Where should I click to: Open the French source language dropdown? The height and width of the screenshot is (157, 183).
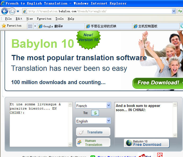click(x=93, y=105)
